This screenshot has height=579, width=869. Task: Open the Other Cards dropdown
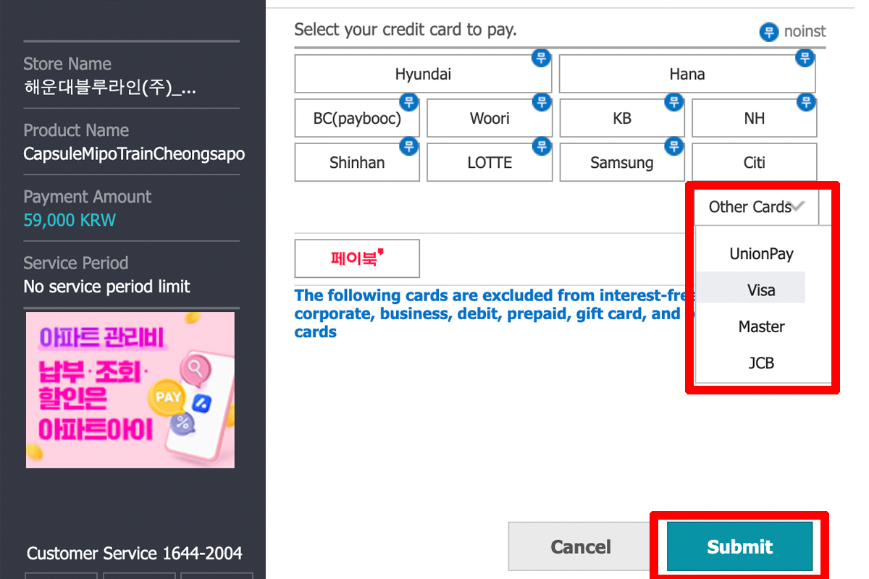click(756, 207)
